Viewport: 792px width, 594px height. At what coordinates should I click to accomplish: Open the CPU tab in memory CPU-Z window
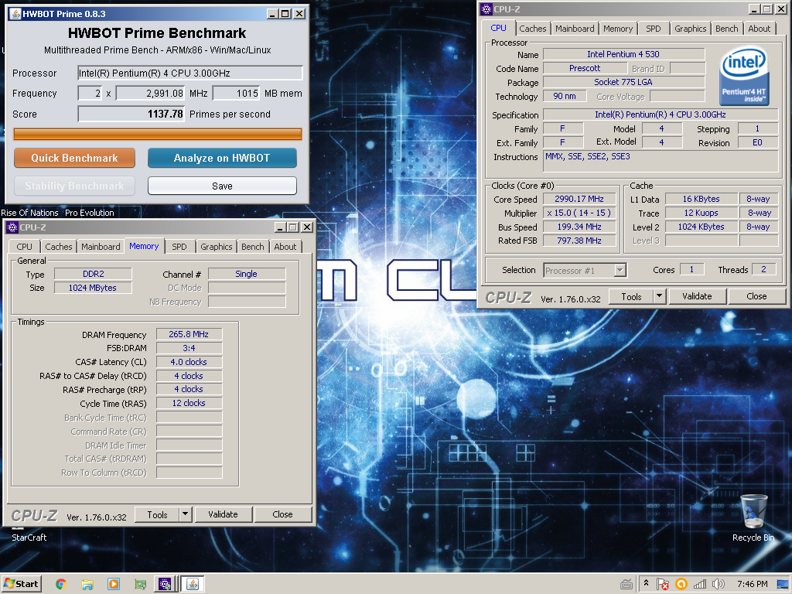[24, 247]
